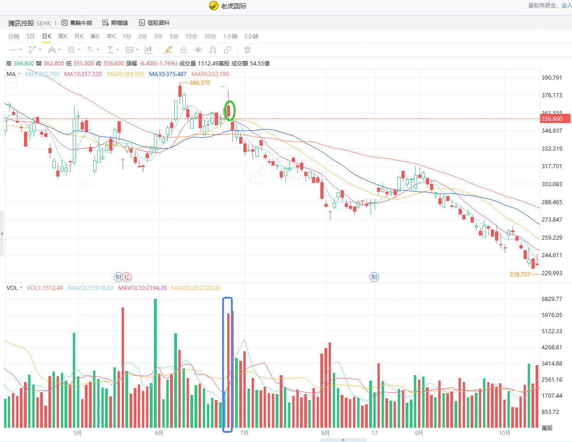This screenshot has width=572, height=442.
Task: Click the 去入 deposit link
Action: 566,6
